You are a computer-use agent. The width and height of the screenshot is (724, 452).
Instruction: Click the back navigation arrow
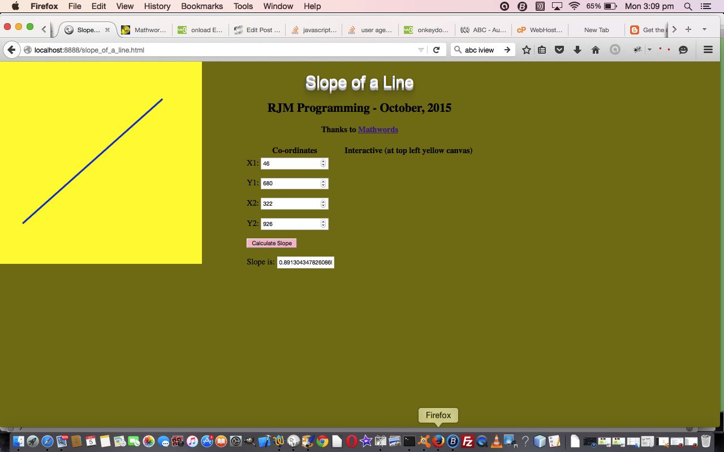coord(11,50)
